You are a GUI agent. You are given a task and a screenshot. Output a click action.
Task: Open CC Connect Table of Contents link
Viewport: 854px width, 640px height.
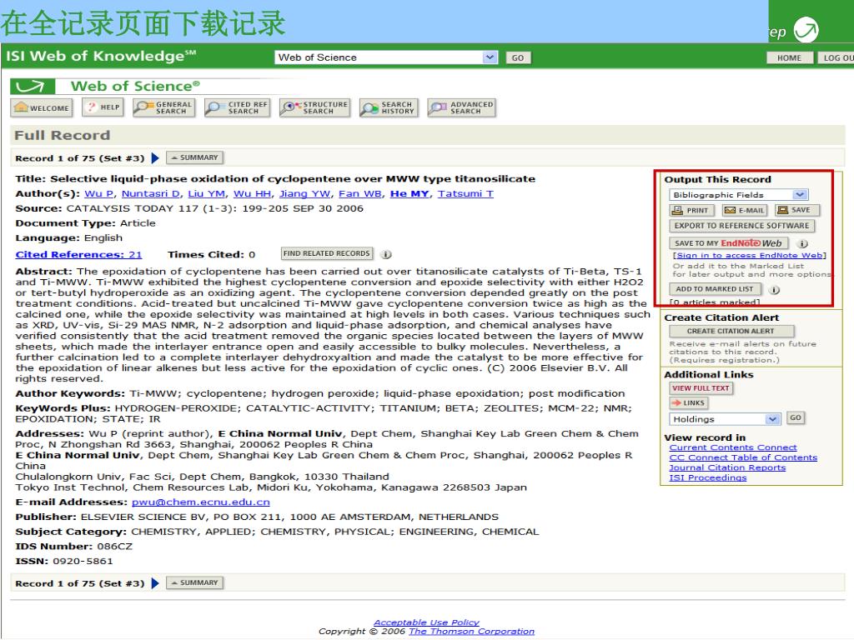point(743,457)
